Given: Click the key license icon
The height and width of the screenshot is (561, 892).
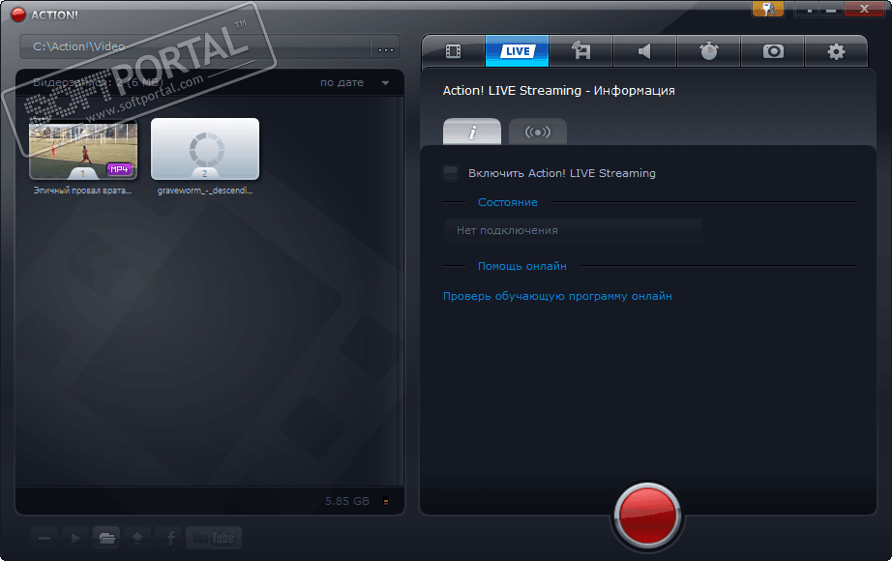Looking at the screenshot, I should [x=768, y=9].
